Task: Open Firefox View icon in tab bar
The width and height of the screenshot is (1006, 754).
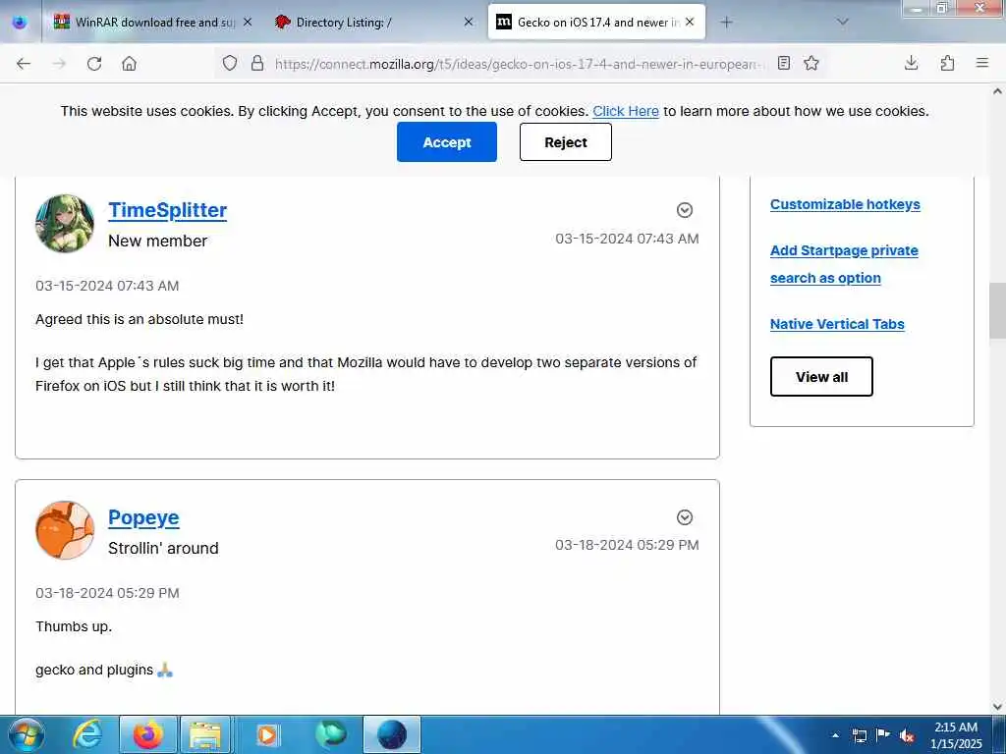Action: [x=20, y=22]
